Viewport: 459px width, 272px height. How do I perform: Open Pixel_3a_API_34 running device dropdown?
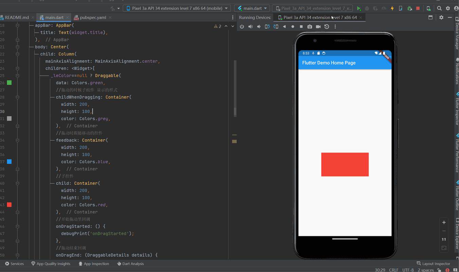click(x=312, y=8)
